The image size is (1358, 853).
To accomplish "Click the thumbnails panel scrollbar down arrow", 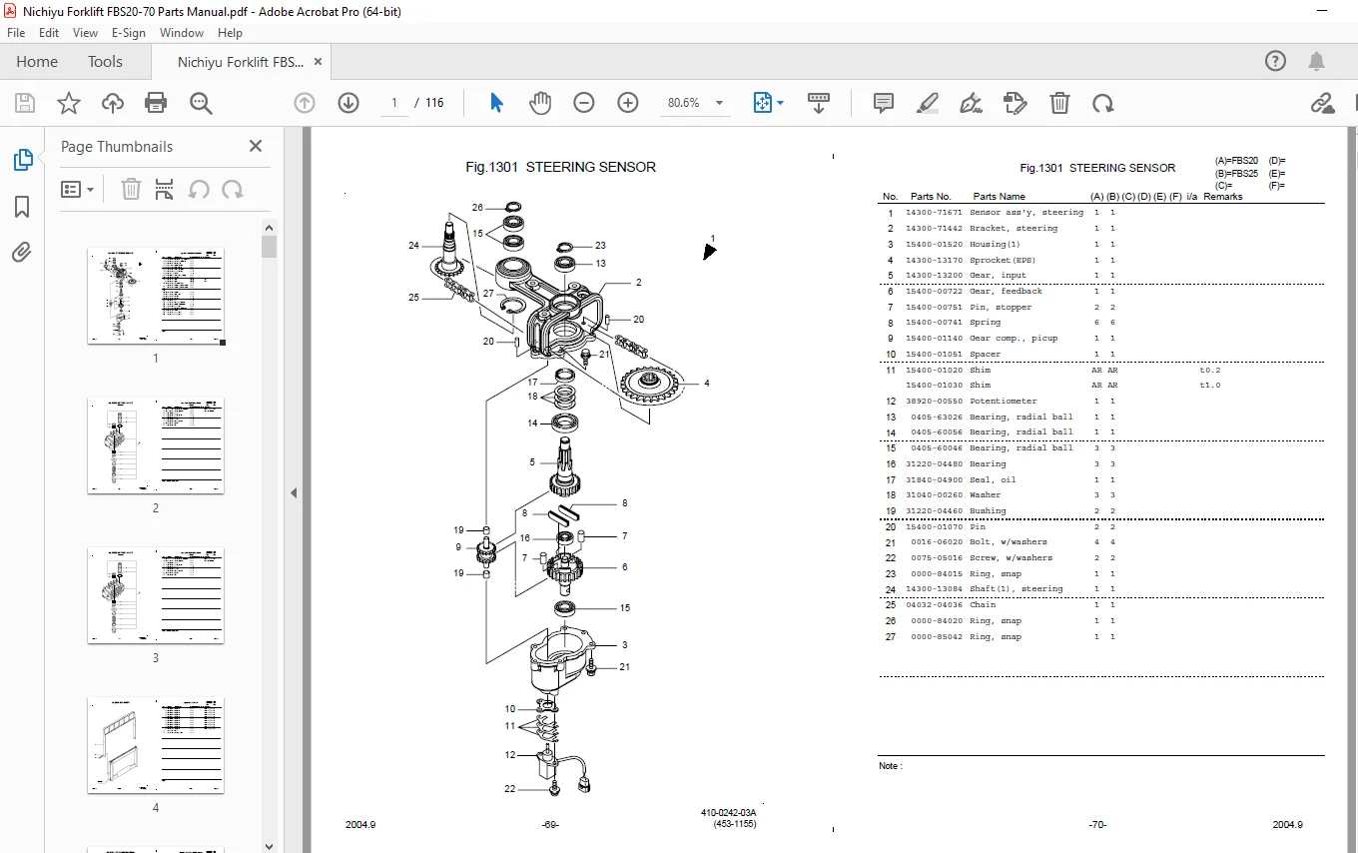I will pyautogui.click(x=269, y=845).
